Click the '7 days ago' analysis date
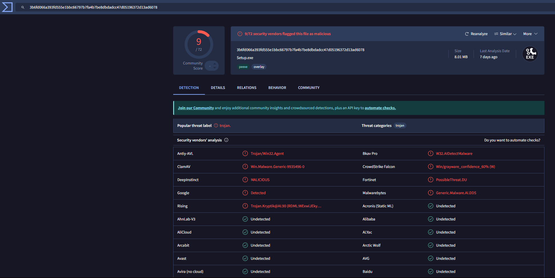Viewport: 555px width, 278px height. (x=488, y=57)
